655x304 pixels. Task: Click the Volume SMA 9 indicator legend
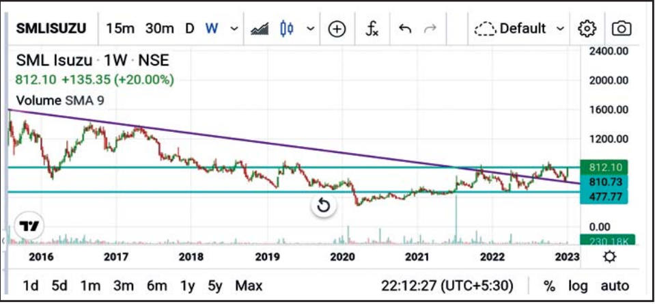pos(60,100)
